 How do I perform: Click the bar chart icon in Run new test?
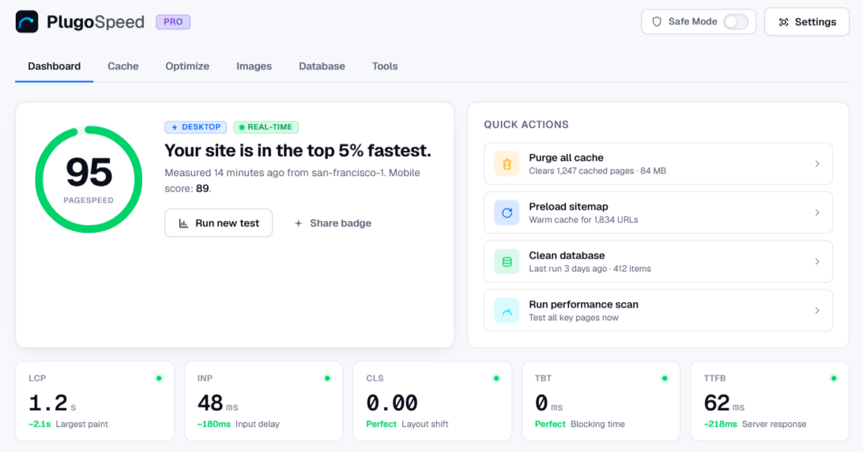click(183, 223)
